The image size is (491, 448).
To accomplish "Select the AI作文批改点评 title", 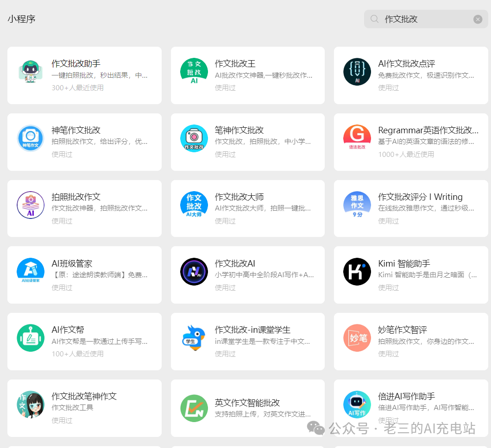I will click(406, 63).
